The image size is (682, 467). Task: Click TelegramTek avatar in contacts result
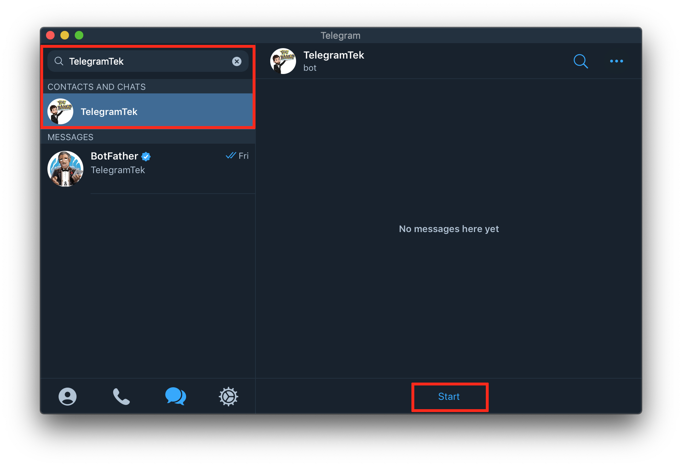click(x=60, y=111)
